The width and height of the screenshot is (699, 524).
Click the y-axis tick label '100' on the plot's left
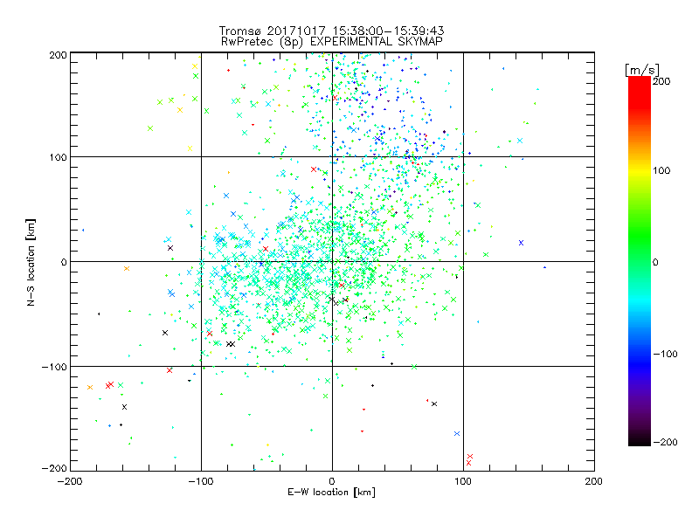coord(59,157)
